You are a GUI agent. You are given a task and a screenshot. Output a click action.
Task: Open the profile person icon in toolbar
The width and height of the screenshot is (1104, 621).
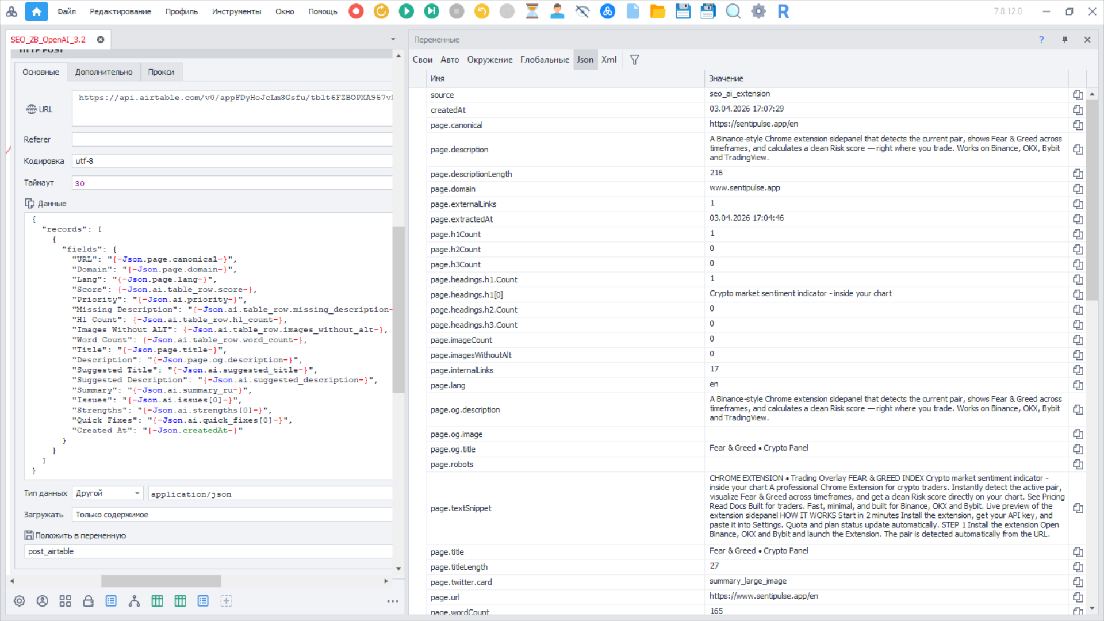pyautogui.click(x=557, y=11)
